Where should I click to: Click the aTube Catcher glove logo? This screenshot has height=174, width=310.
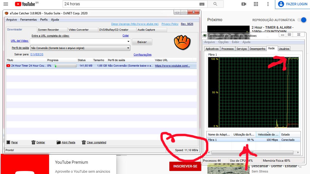click(183, 42)
